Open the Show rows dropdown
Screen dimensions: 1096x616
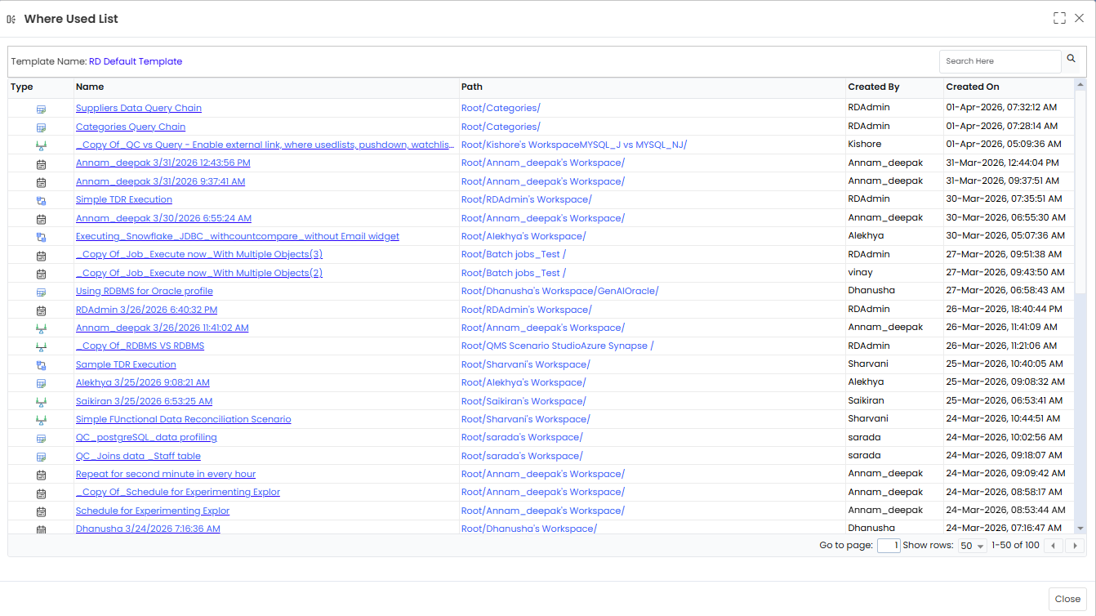(972, 546)
